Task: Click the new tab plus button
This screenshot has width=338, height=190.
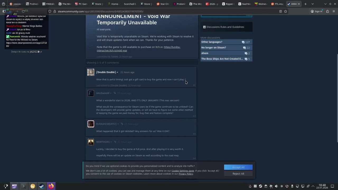Action: coord(306,4)
